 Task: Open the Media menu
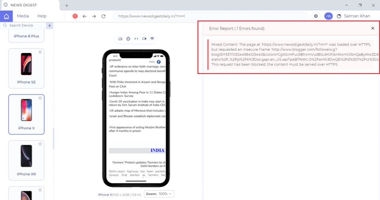point(23,16)
